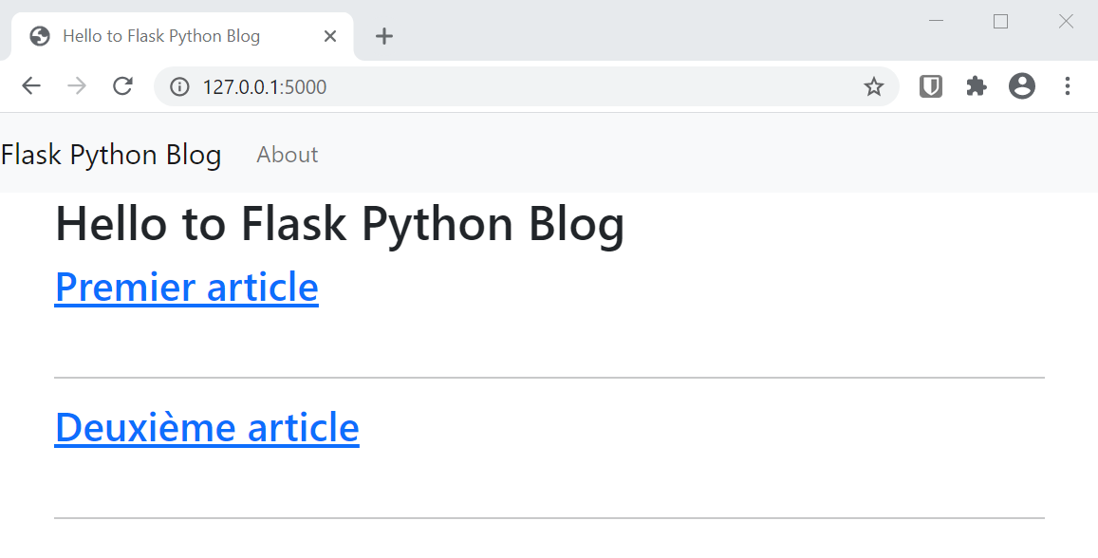This screenshot has width=1098, height=558.
Task: Open the Bitwarden shield extension
Action: [x=931, y=86]
